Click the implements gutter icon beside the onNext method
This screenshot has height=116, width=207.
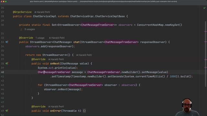(7, 63)
